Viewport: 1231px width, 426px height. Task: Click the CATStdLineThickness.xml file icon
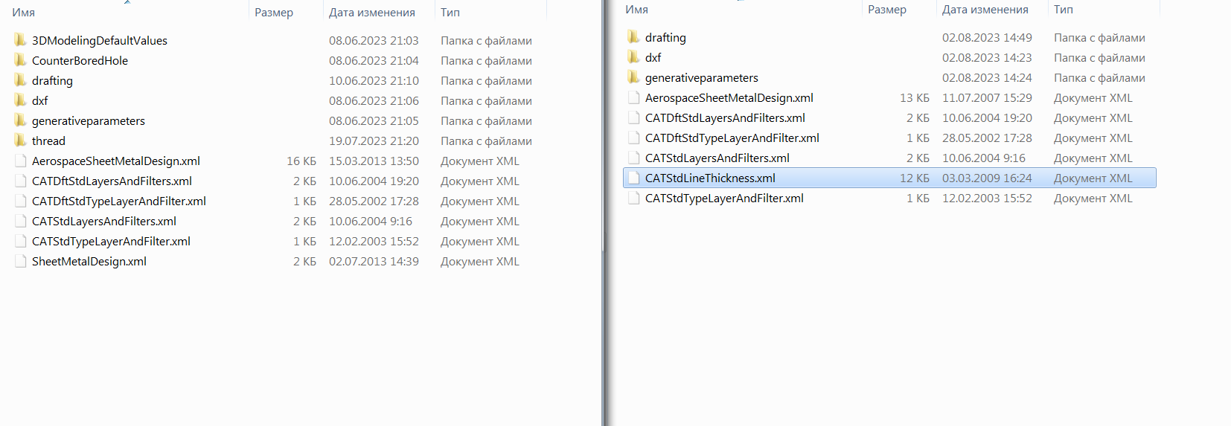(633, 178)
